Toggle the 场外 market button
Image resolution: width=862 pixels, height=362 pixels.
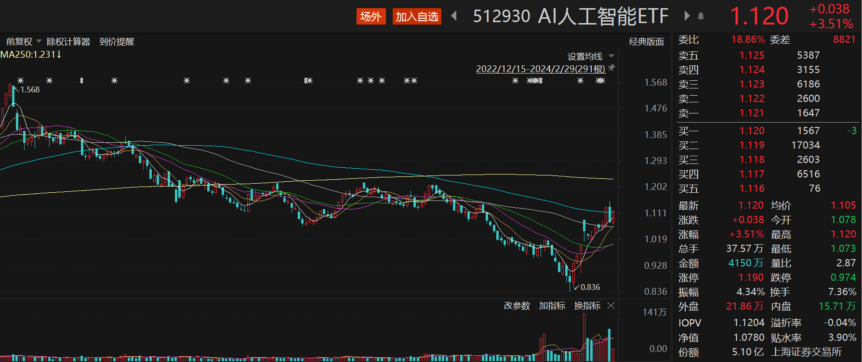coord(371,17)
